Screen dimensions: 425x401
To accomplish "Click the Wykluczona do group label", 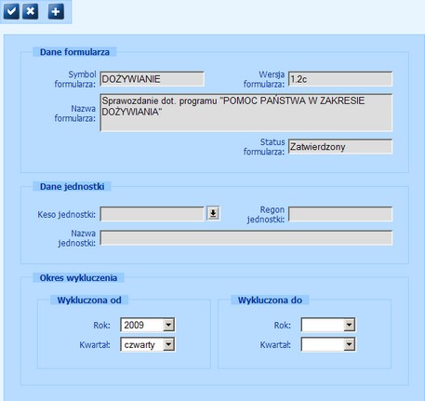I will [270, 300].
